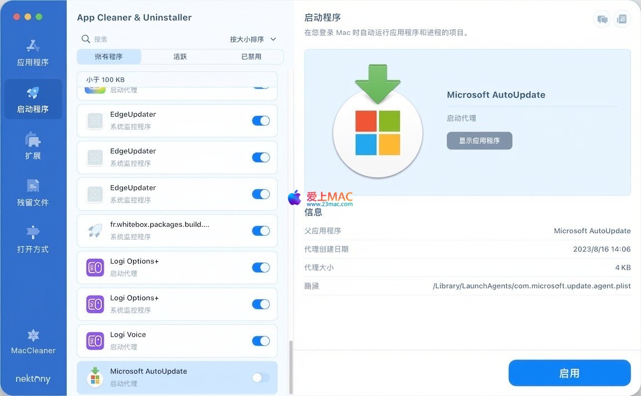The height and width of the screenshot is (396, 641).
Task: Click the Logi Voice app icon
Action: [x=95, y=340]
